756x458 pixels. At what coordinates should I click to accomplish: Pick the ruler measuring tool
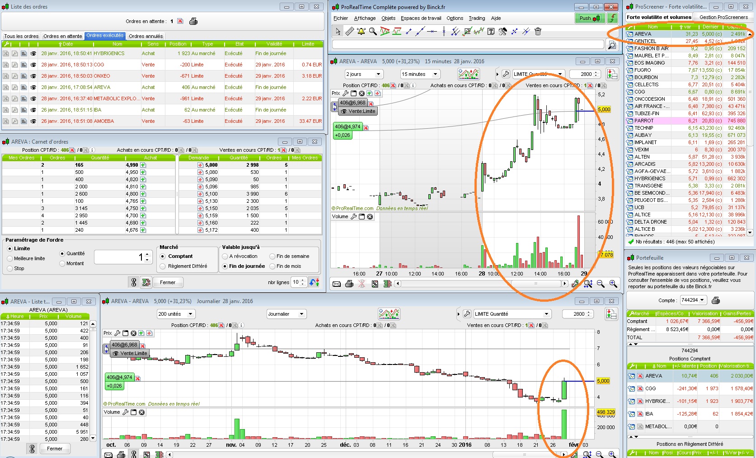[x=349, y=31]
